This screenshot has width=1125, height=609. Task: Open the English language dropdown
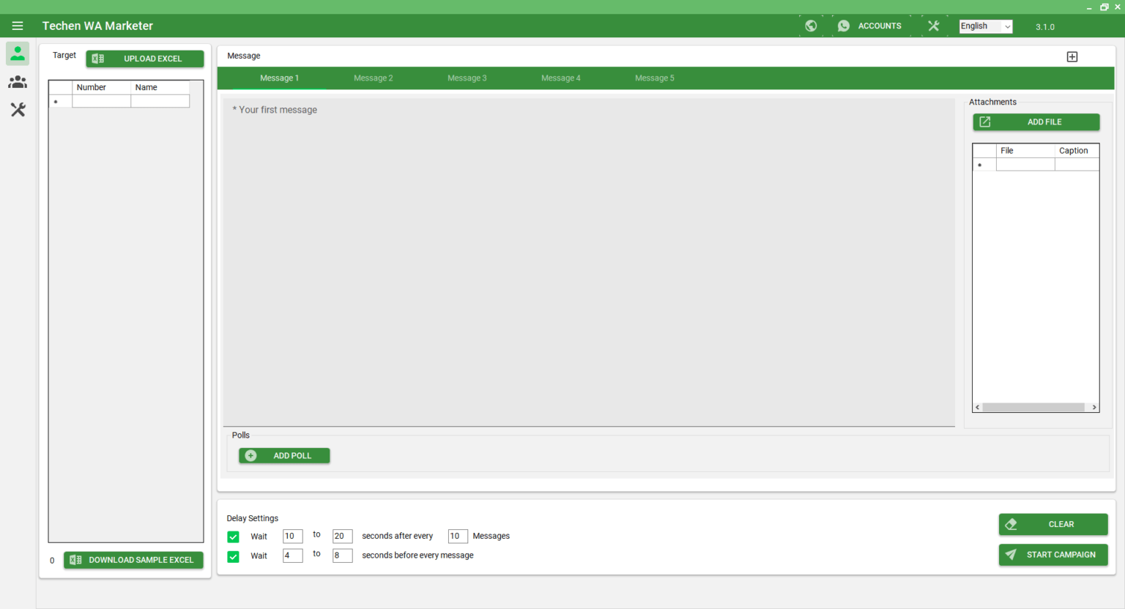tap(985, 26)
